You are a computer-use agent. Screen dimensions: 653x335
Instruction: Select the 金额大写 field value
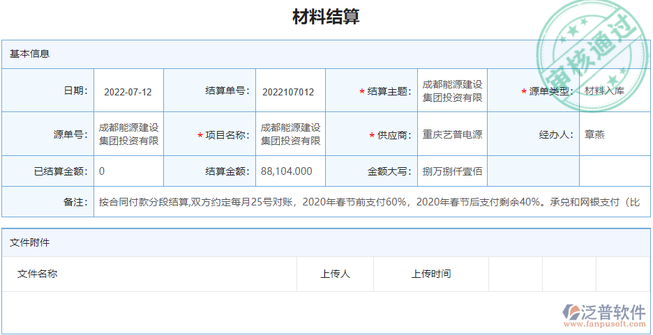coord(452,171)
